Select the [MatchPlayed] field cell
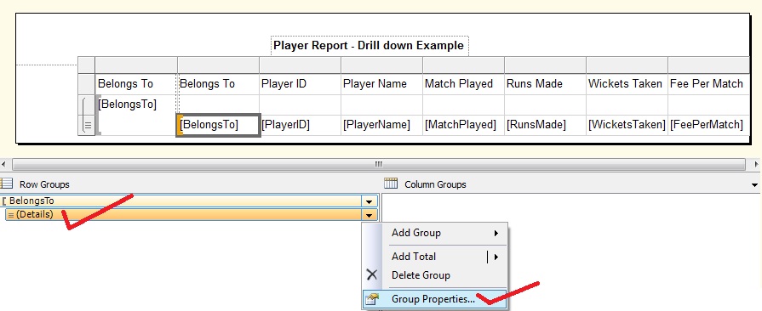The width and height of the screenshot is (762, 311). pos(463,125)
